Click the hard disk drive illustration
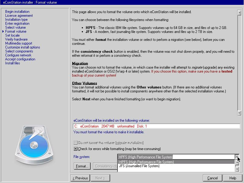The width and height of the screenshot is (244, 183). click(34, 145)
